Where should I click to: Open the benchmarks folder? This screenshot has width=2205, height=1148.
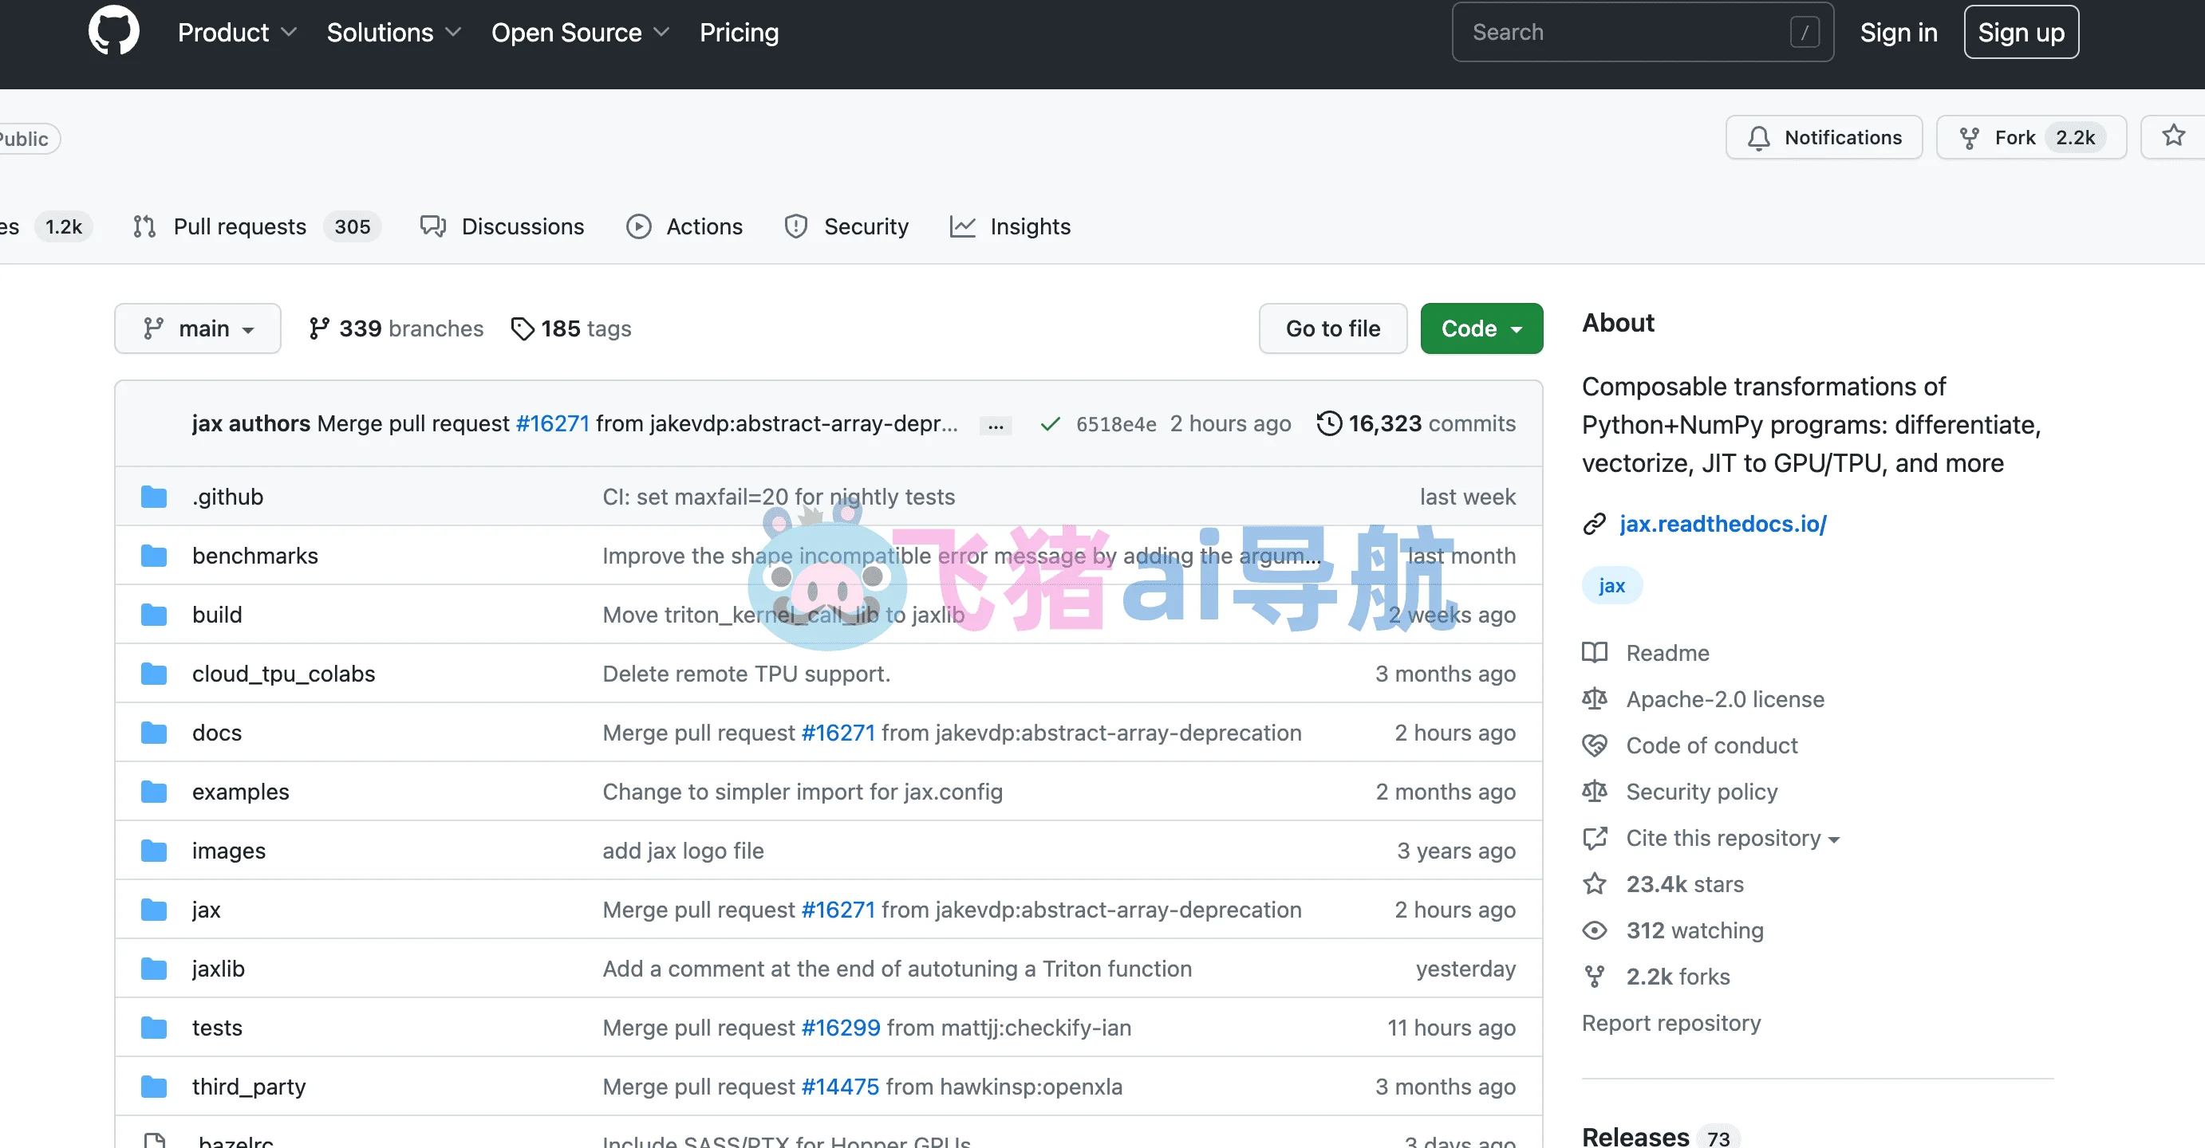(254, 556)
